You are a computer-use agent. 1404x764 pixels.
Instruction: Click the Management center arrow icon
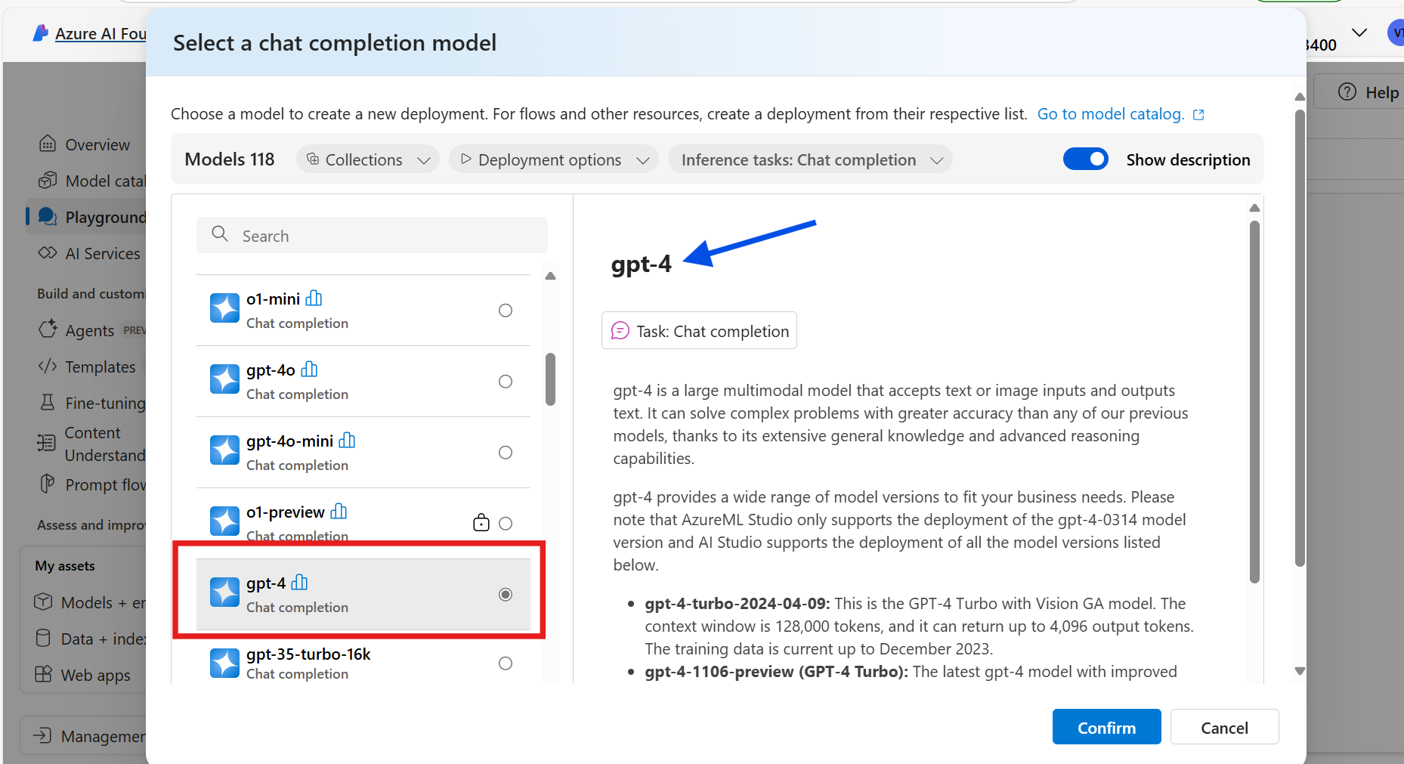pyautogui.click(x=42, y=735)
